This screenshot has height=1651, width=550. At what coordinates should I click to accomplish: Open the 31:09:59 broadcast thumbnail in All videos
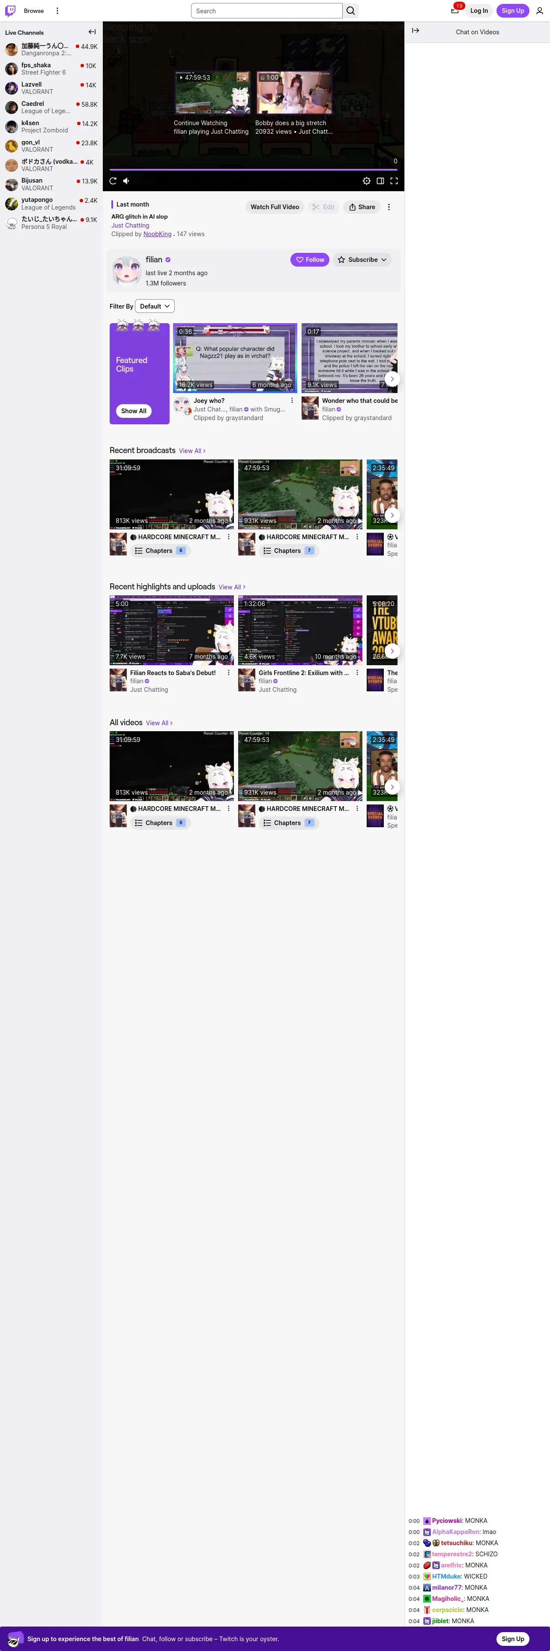[172, 766]
